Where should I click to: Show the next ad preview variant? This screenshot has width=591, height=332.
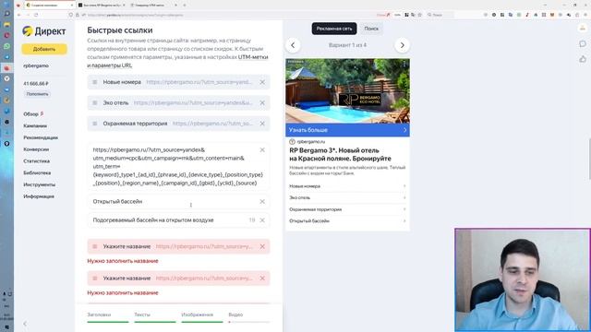(403, 45)
